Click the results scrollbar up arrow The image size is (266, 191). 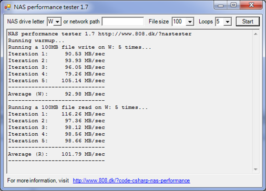click(x=256, y=34)
